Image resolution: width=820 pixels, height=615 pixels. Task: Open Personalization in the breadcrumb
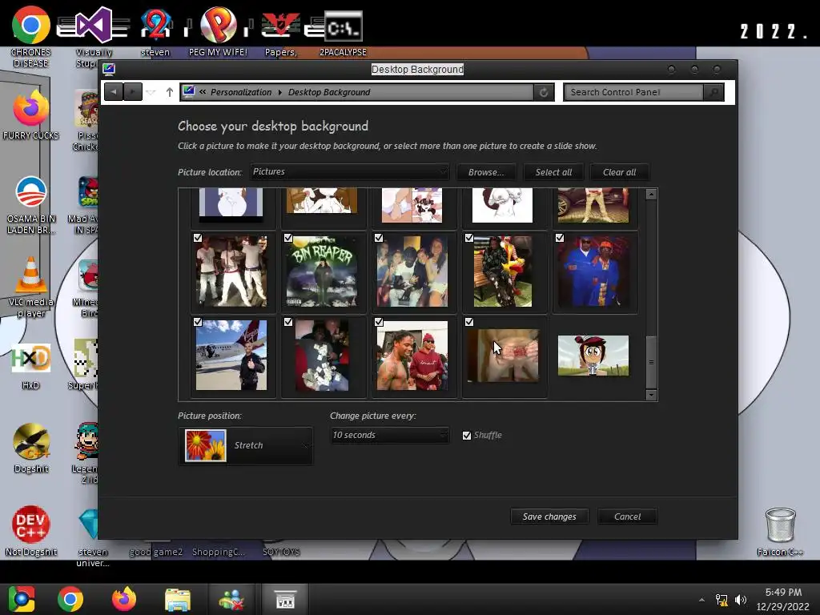(x=240, y=92)
